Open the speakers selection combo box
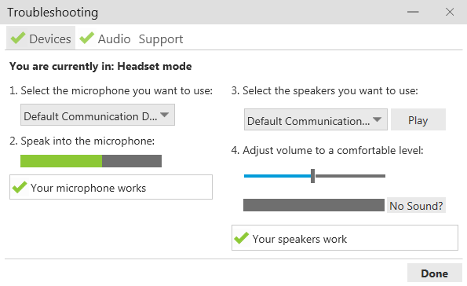 316,119
